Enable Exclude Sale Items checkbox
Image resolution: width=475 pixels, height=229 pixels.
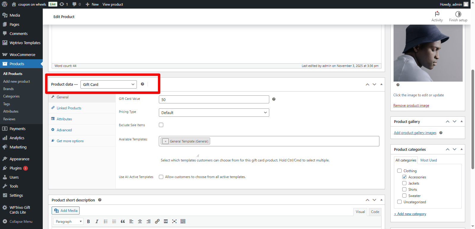(161, 125)
